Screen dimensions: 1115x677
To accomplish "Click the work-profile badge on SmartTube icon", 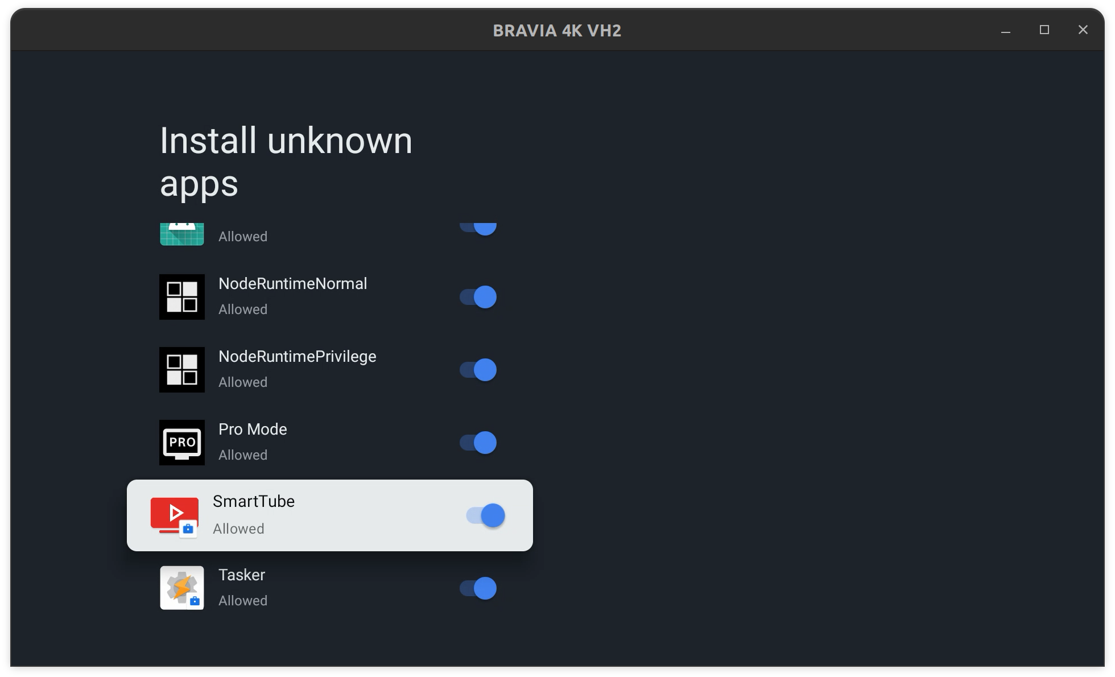I will pyautogui.click(x=189, y=529).
